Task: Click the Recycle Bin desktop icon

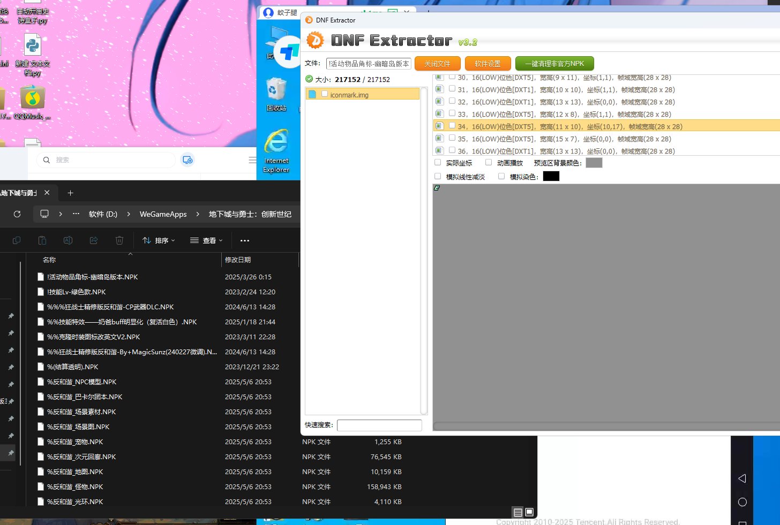Action: pos(276,95)
